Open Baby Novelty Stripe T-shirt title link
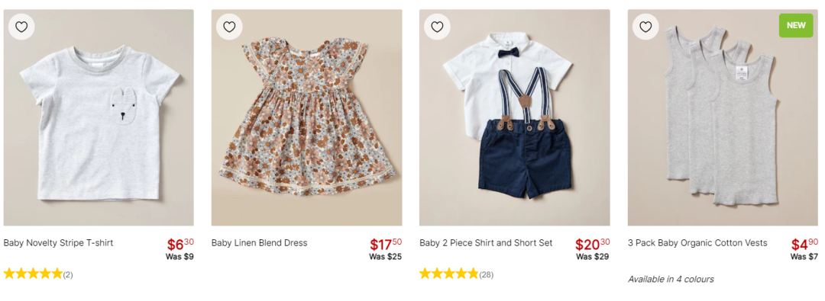 pos(58,242)
